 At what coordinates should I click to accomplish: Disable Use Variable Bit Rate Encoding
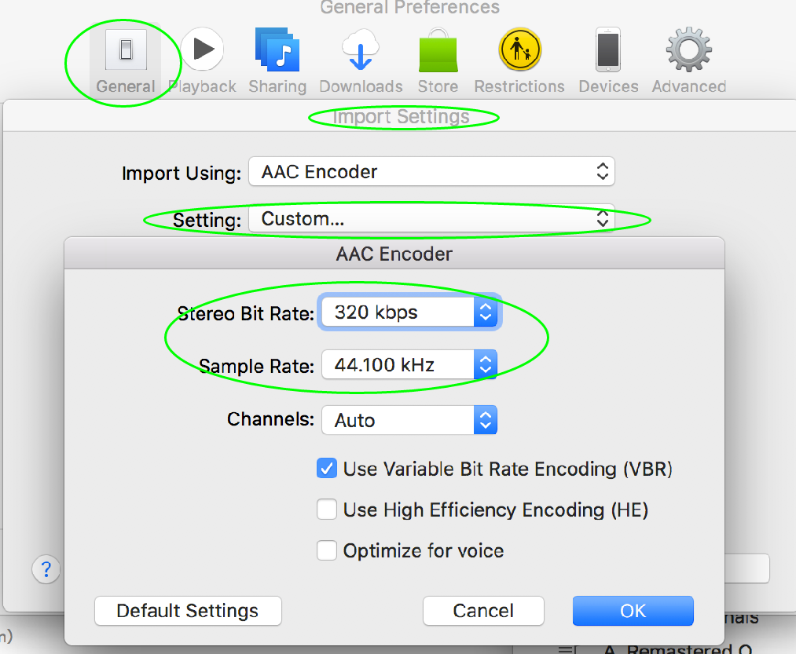327,469
